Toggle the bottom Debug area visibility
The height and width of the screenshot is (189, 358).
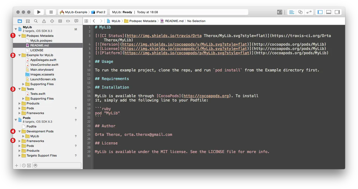click(328, 12)
